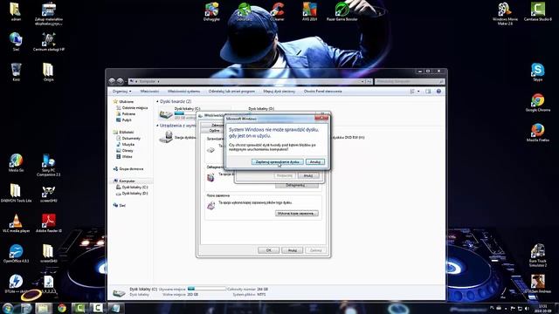559x314 pixels.
Task: Click the Explorer back navigation arrow
Action: pyautogui.click(x=112, y=81)
